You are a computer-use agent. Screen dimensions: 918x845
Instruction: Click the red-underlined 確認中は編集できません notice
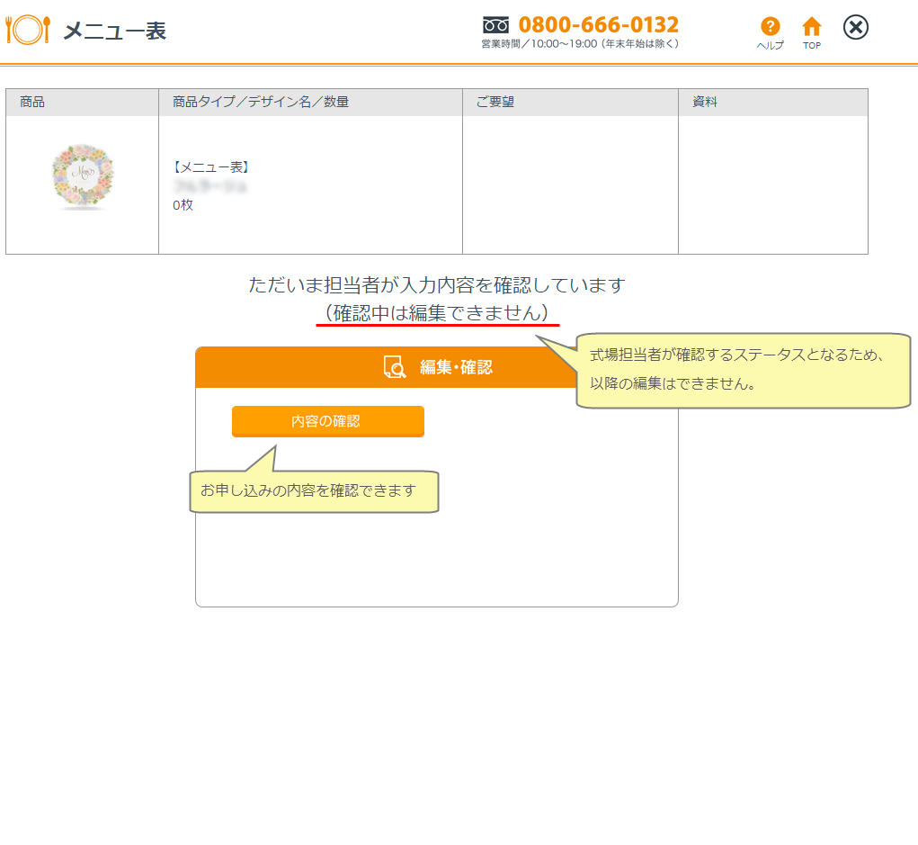coord(437,313)
